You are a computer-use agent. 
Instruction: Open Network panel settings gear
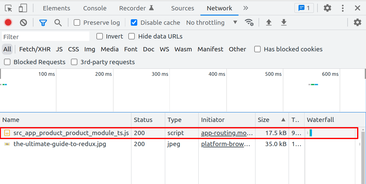[357, 23]
